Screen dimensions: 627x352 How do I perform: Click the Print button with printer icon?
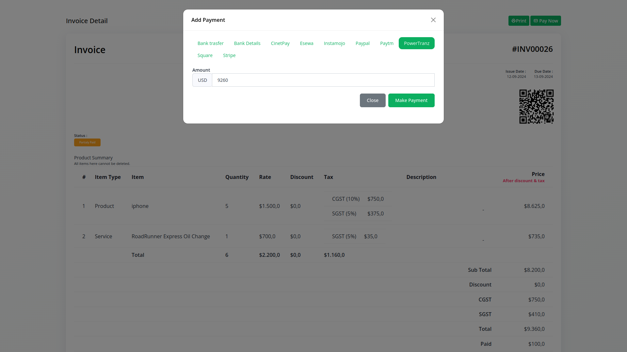519,21
